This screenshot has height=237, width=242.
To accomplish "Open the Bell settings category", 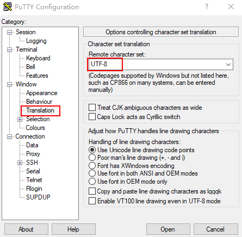I will 30,67.
